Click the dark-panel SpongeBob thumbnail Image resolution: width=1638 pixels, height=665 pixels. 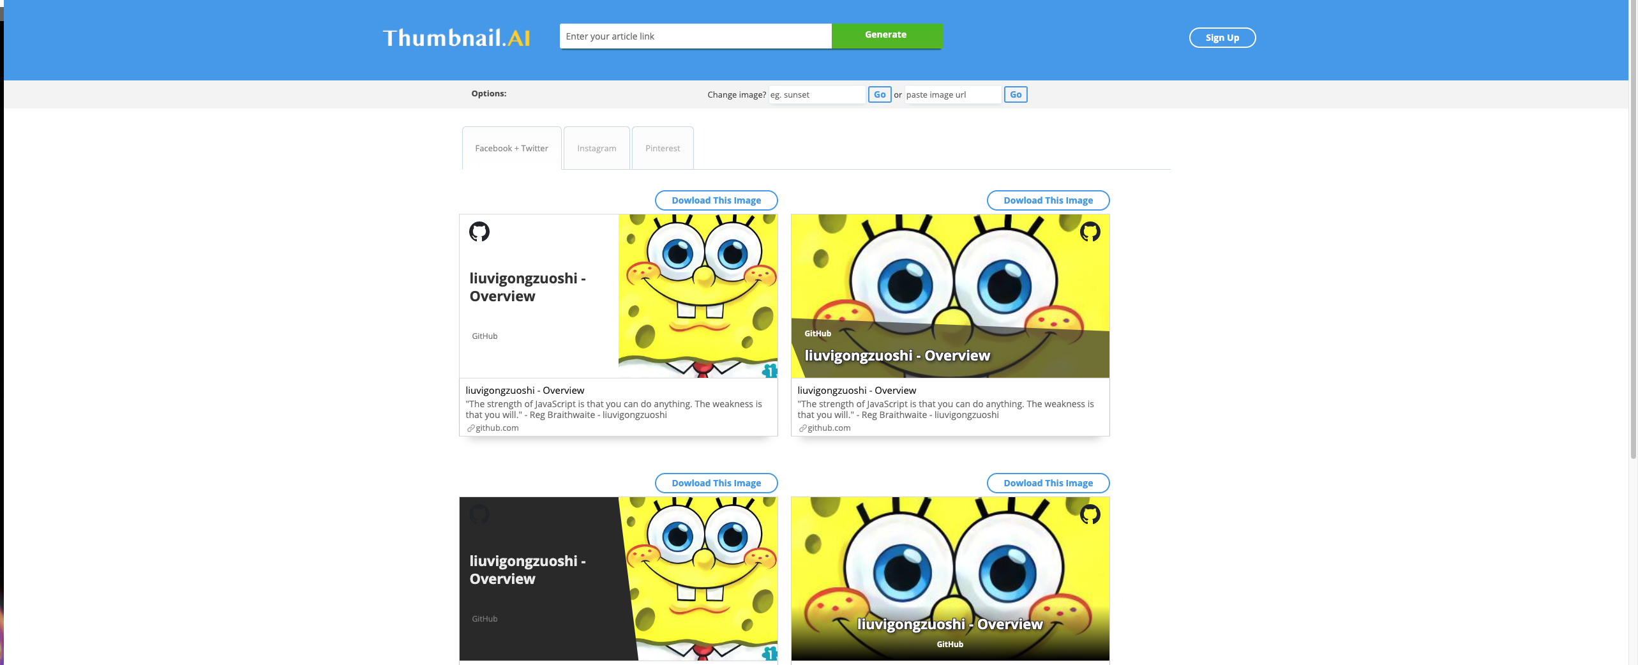pos(618,579)
